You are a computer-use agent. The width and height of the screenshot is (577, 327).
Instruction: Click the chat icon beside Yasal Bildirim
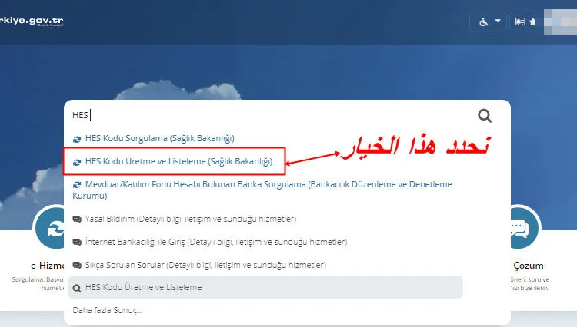point(77,220)
